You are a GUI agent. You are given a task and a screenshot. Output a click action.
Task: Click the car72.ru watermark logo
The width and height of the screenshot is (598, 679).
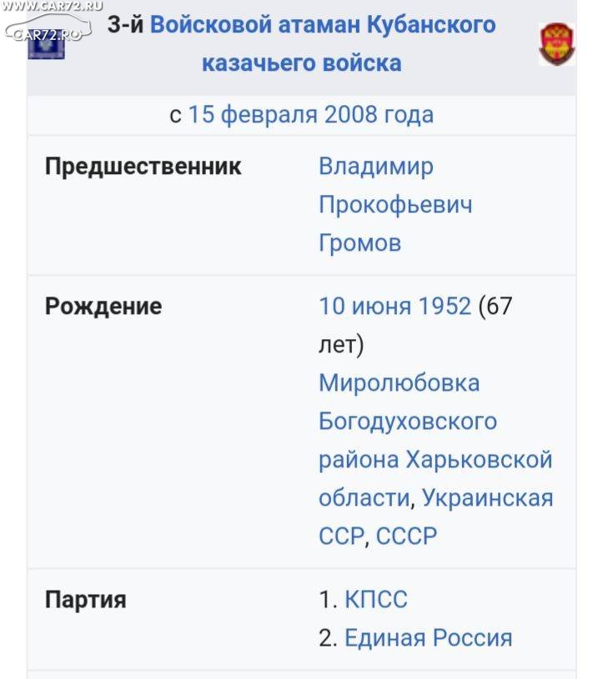coord(48,27)
